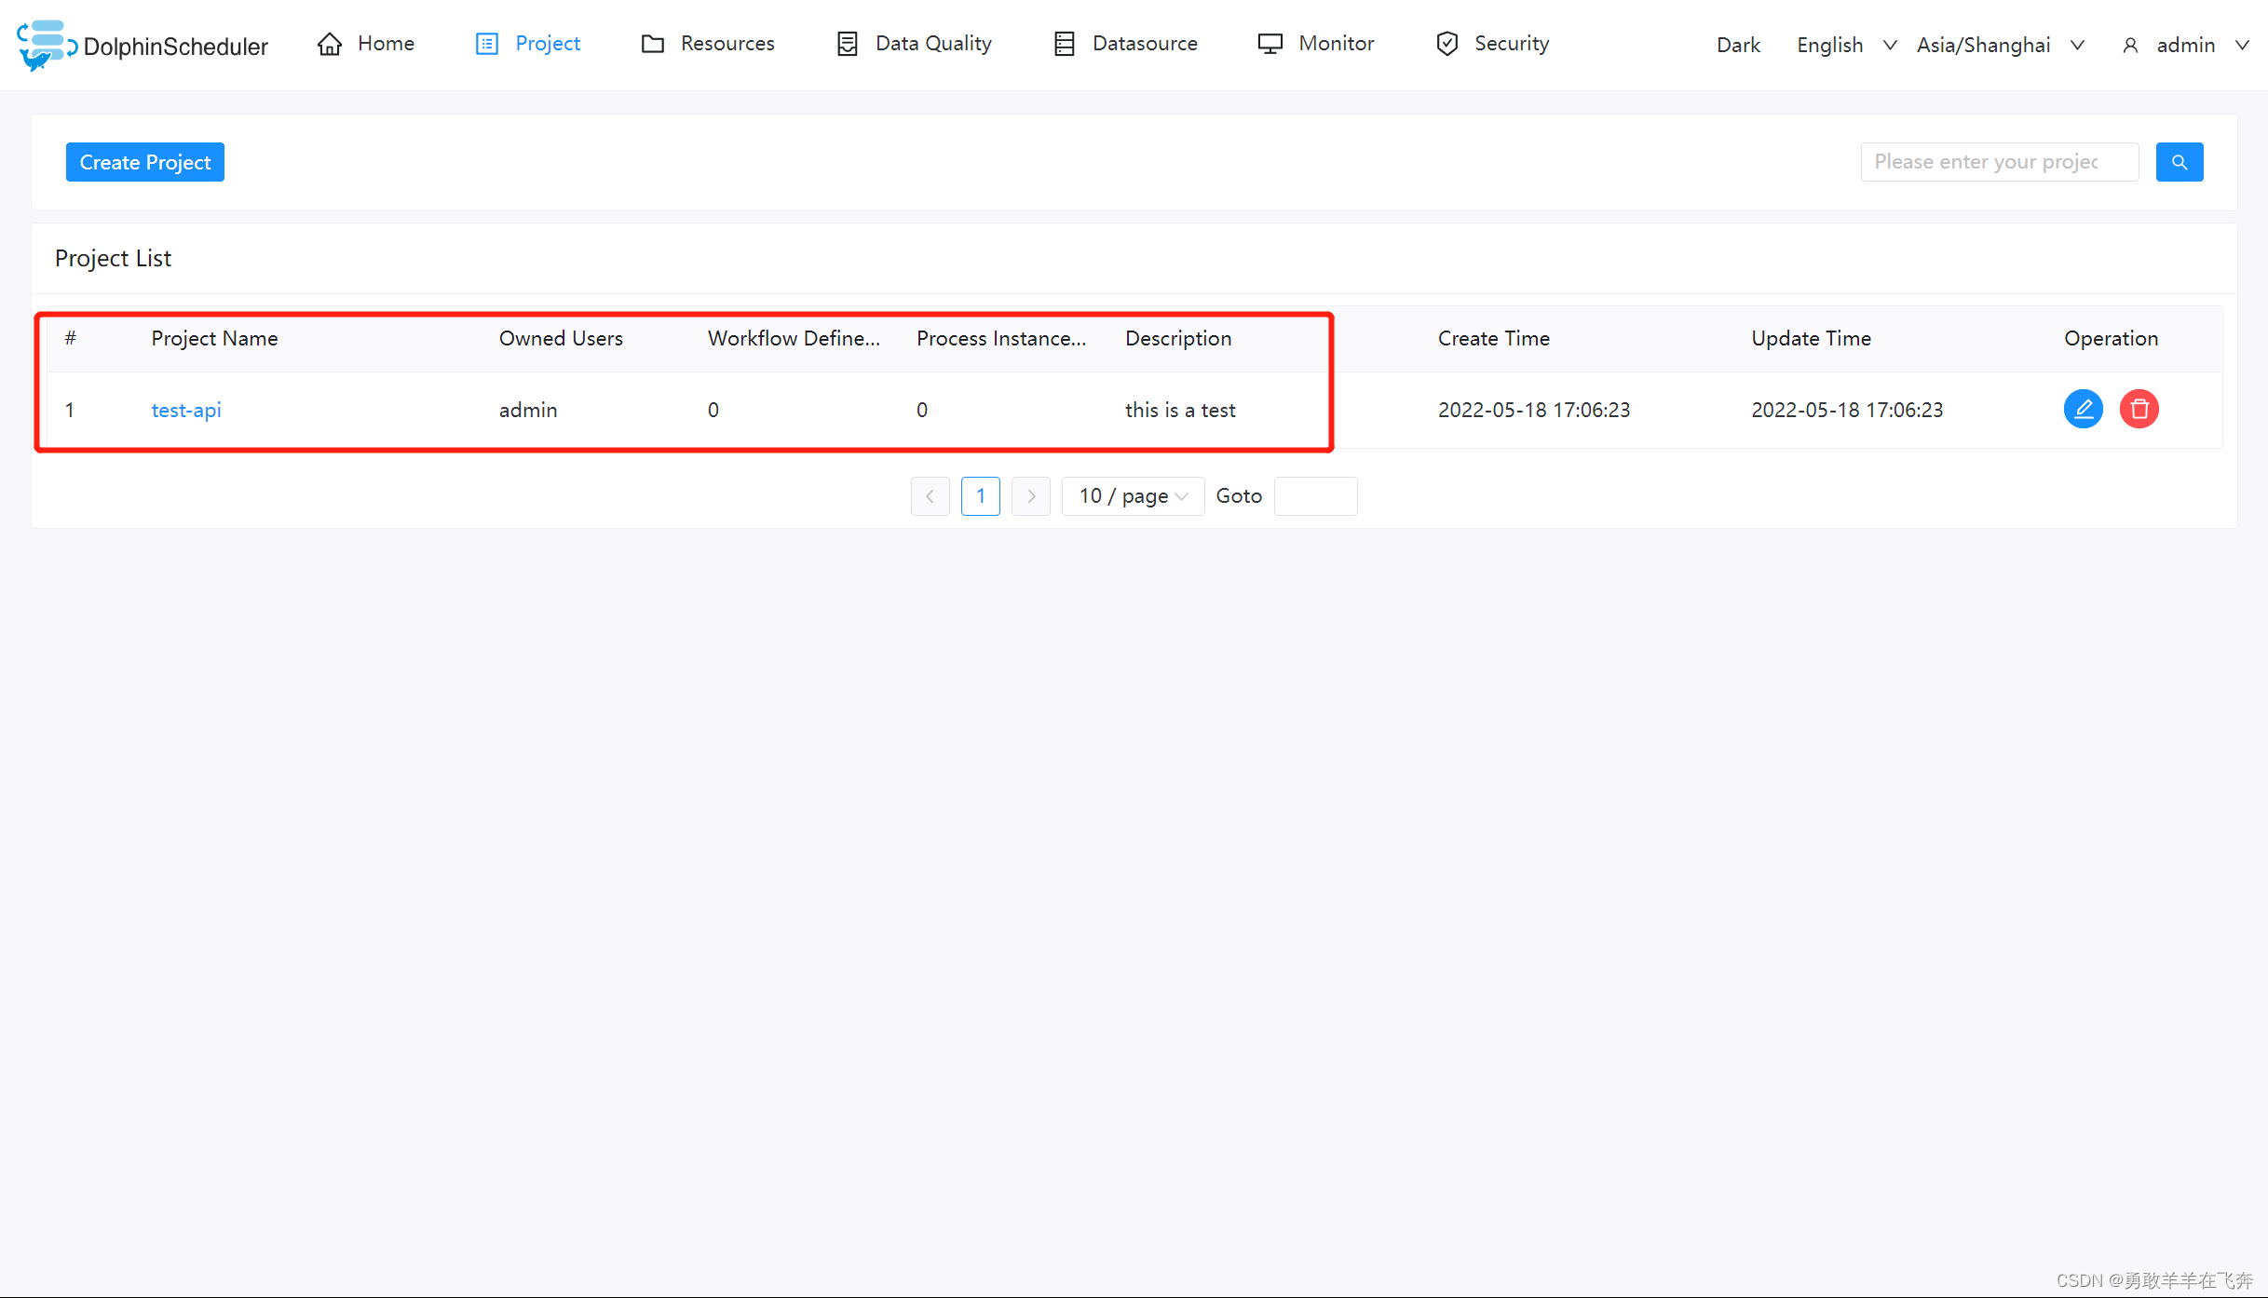Open the test-api project link
Screen dimensions: 2268x1298
pyautogui.click(x=185, y=410)
